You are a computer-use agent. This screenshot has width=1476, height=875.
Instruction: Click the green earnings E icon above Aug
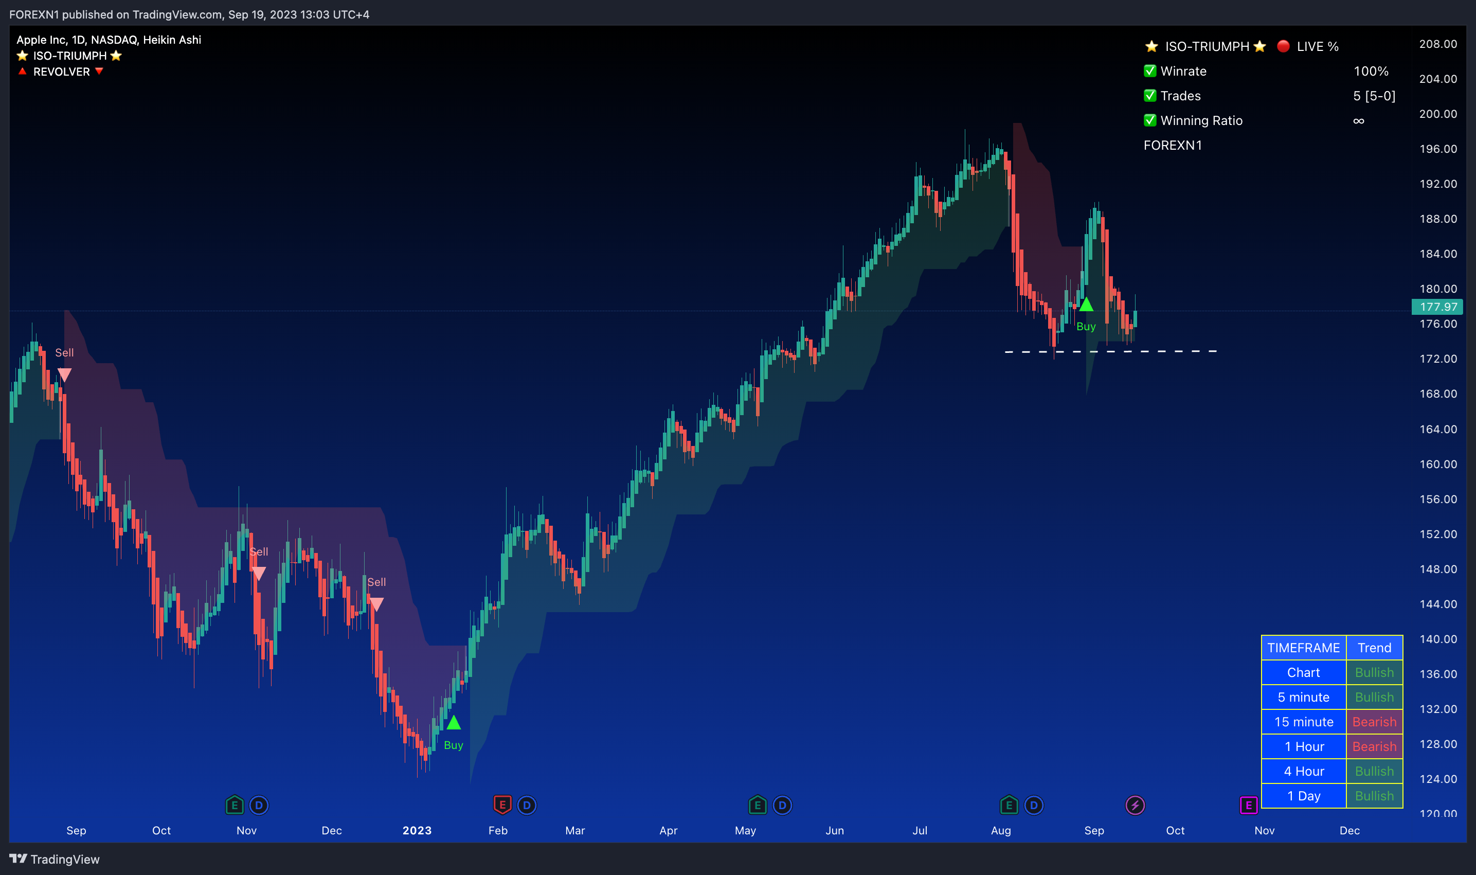coord(1009,805)
